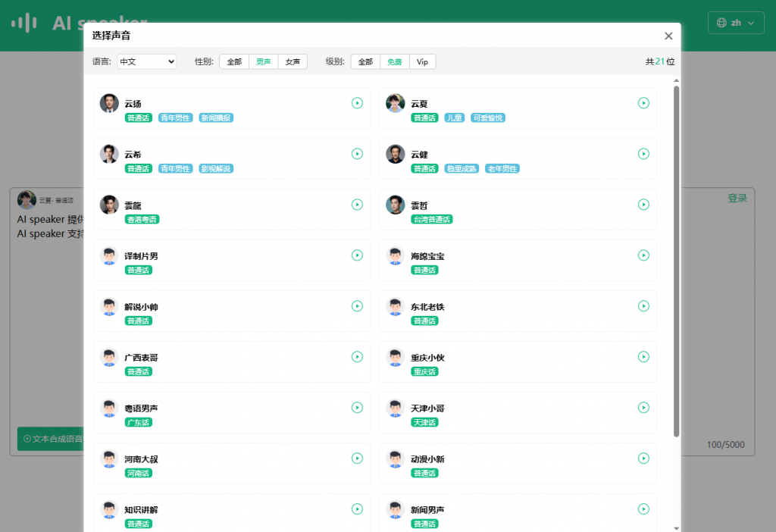This screenshot has width=776, height=532.
Task: Play preview of 海绵宝宝 voice
Action: coord(643,255)
